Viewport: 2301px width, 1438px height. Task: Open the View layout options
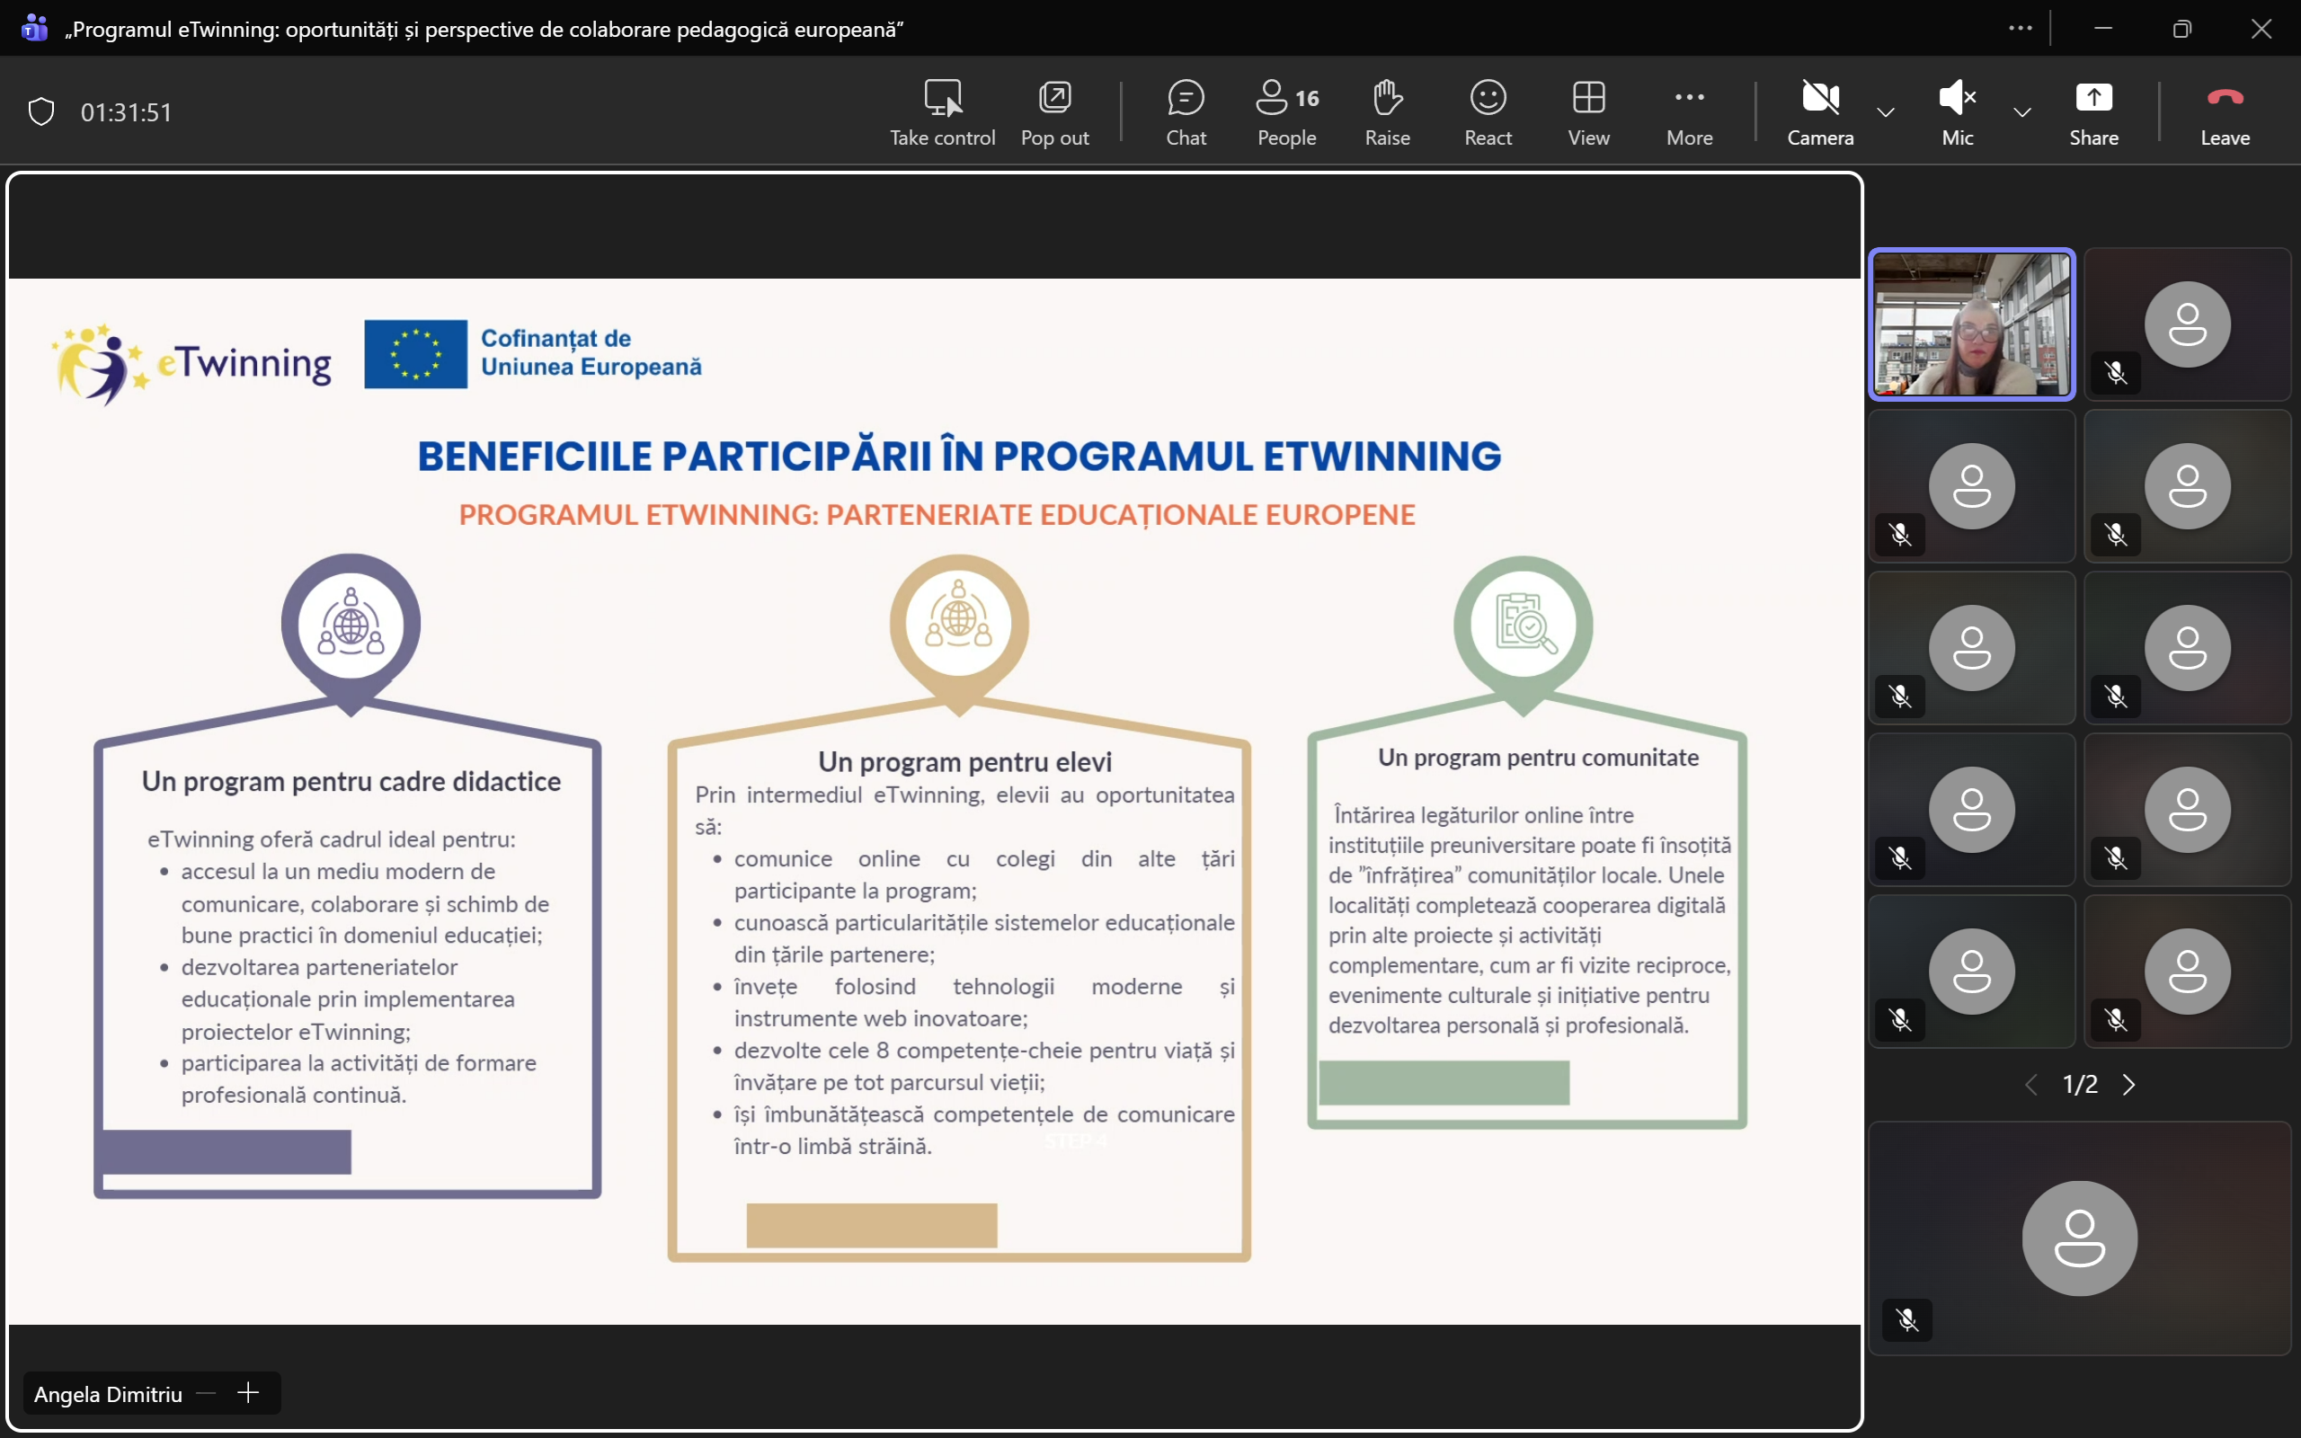tap(1589, 112)
